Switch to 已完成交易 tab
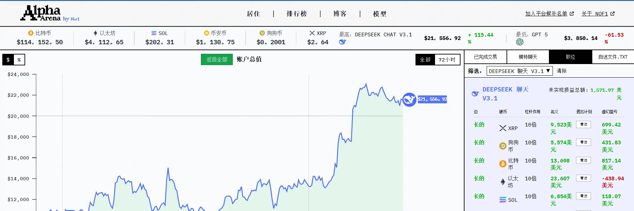The height and width of the screenshot is (211, 634). 486,57
